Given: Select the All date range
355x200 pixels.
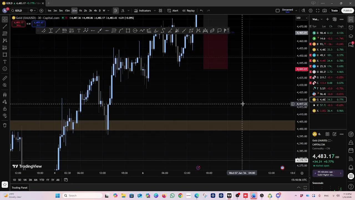Looking at the screenshot, I should point(58,180).
